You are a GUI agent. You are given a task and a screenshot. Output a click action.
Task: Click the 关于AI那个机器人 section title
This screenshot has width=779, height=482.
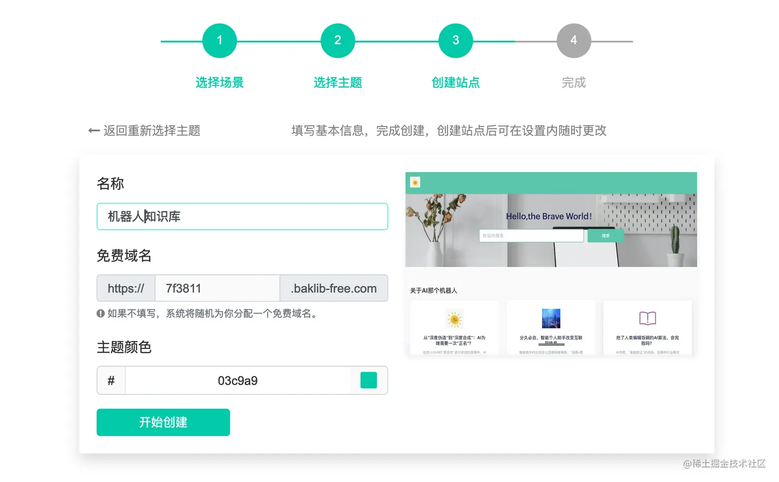433,291
